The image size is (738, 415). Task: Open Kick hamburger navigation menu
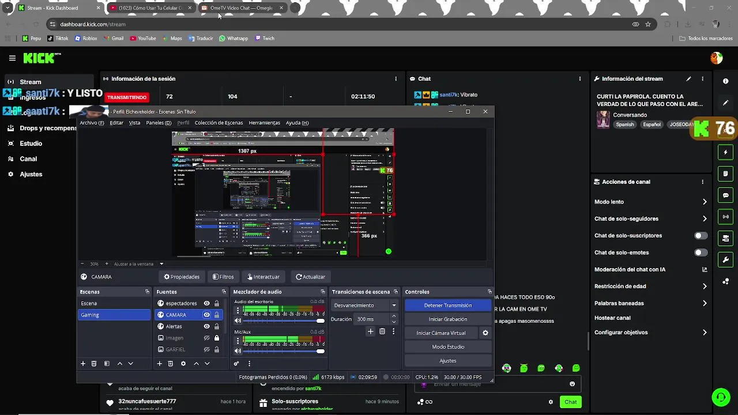(x=12, y=58)
